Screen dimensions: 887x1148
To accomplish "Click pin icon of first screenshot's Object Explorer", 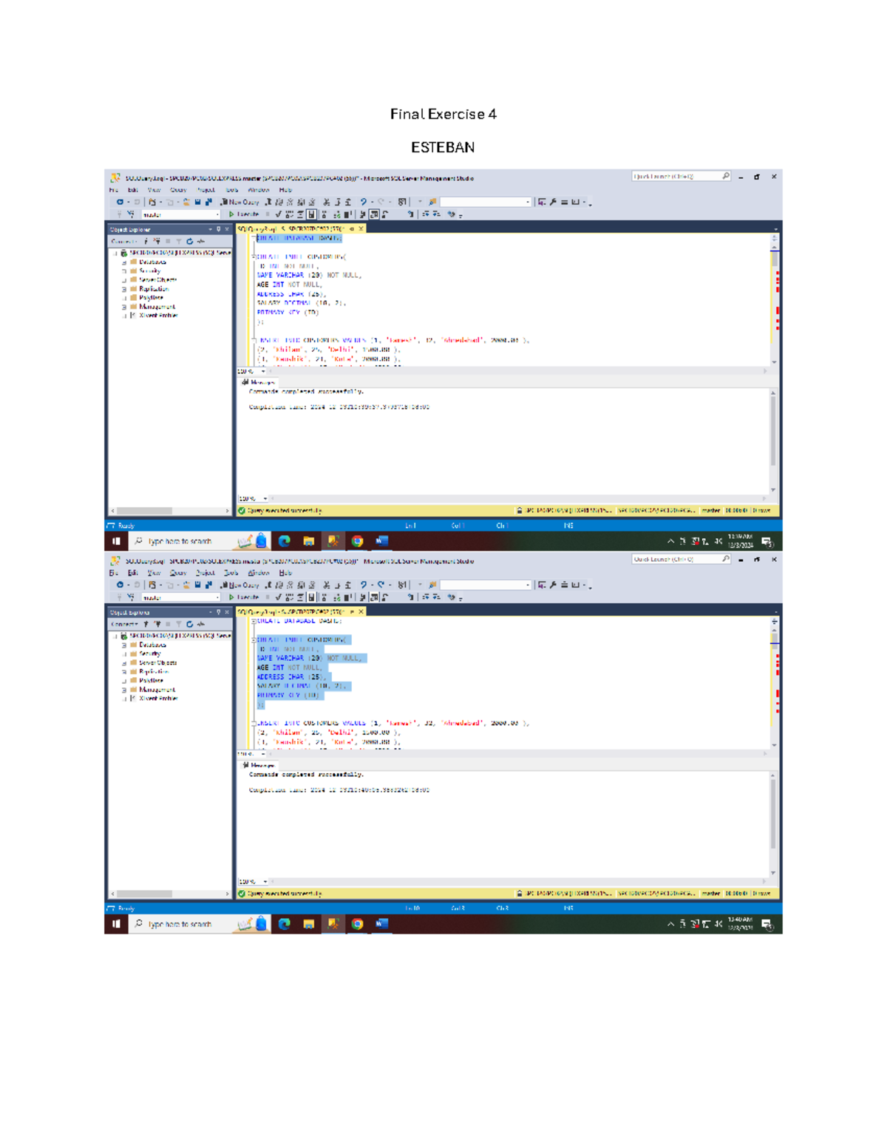I will point(219,229).
